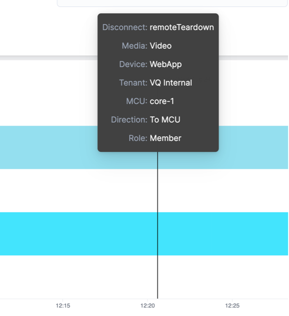Click the core-1 MCU value

(x=162, y=101)
